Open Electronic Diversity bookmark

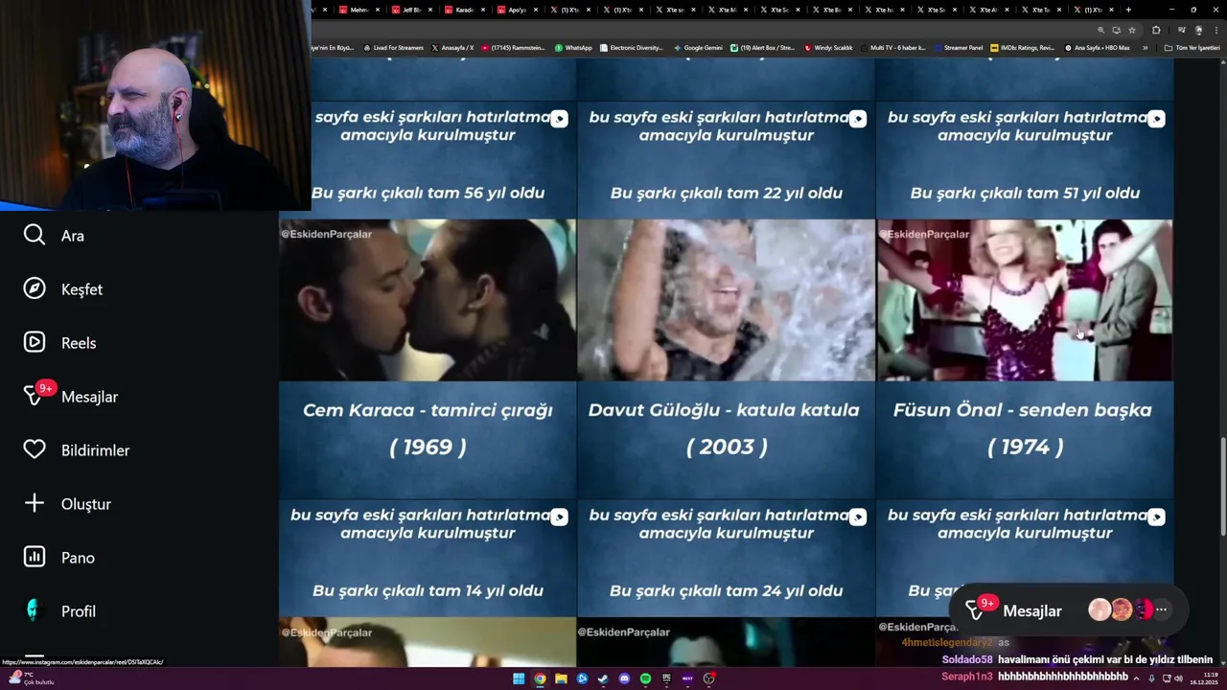[x=631, y=48]
